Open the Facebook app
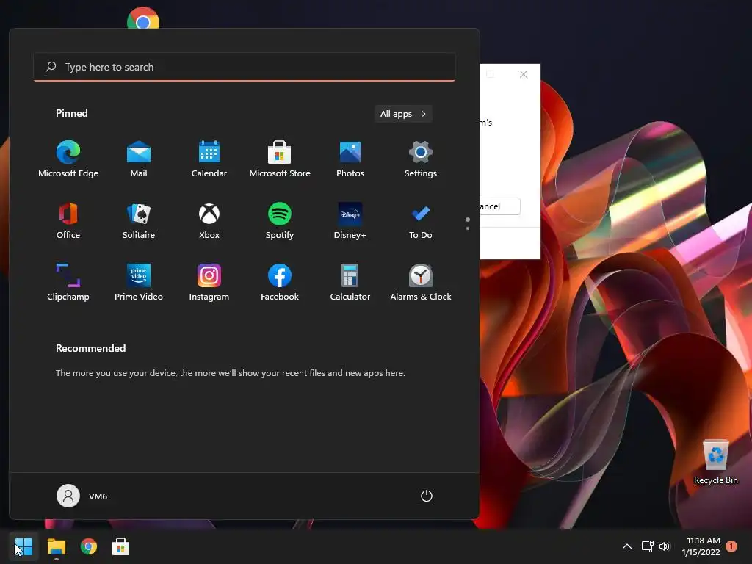Viewport: 752px width, 564px height. pos(280,283)
